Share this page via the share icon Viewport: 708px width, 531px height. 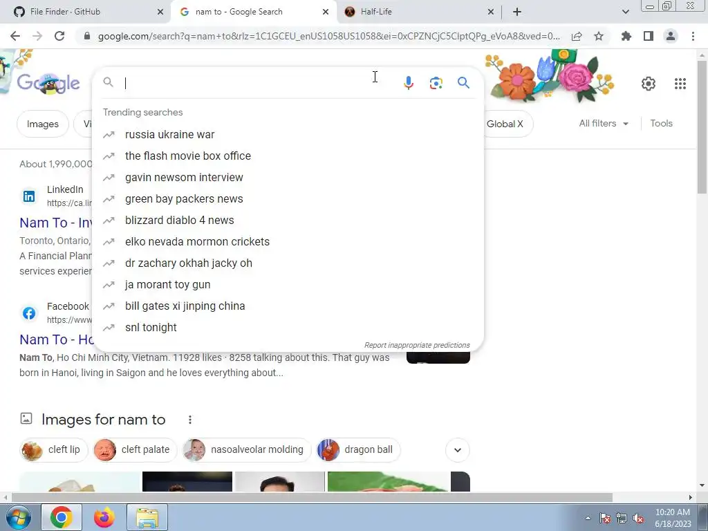pos(577,36)
